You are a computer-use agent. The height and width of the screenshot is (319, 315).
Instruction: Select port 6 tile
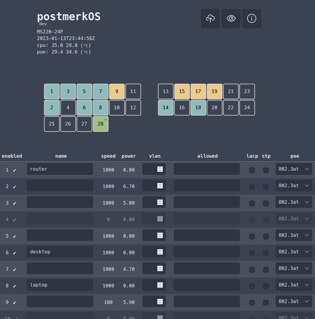point(84,108)
